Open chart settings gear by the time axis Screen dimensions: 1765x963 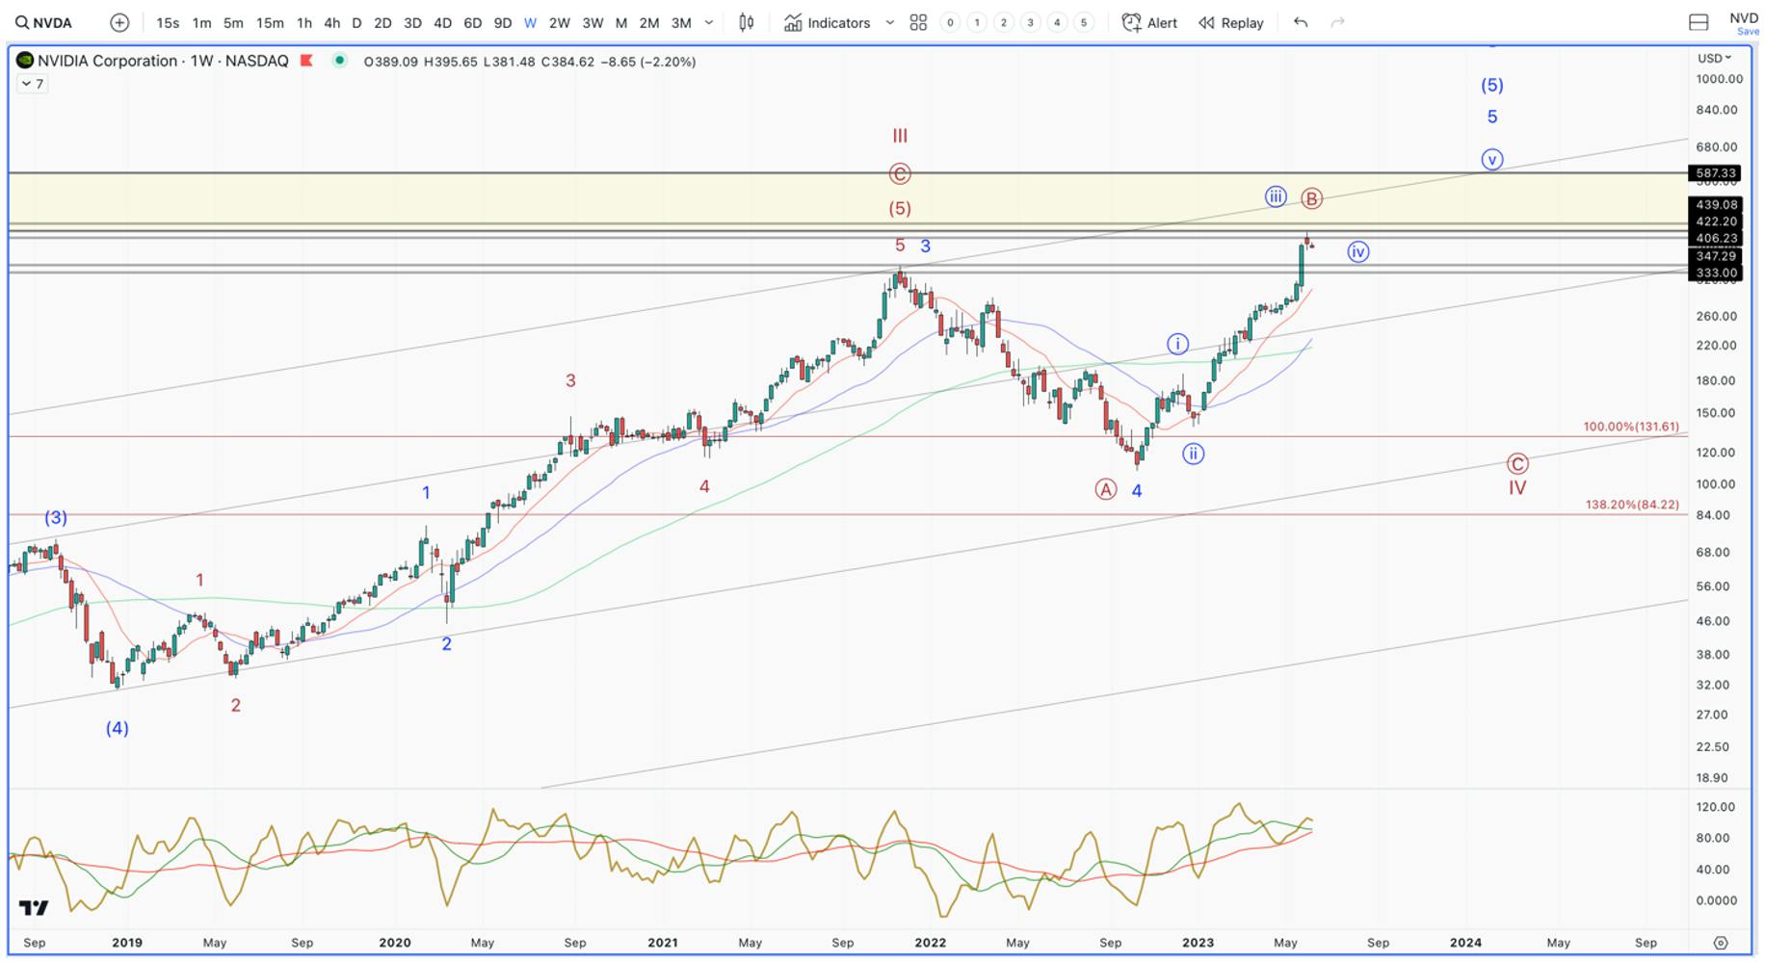1721,943
